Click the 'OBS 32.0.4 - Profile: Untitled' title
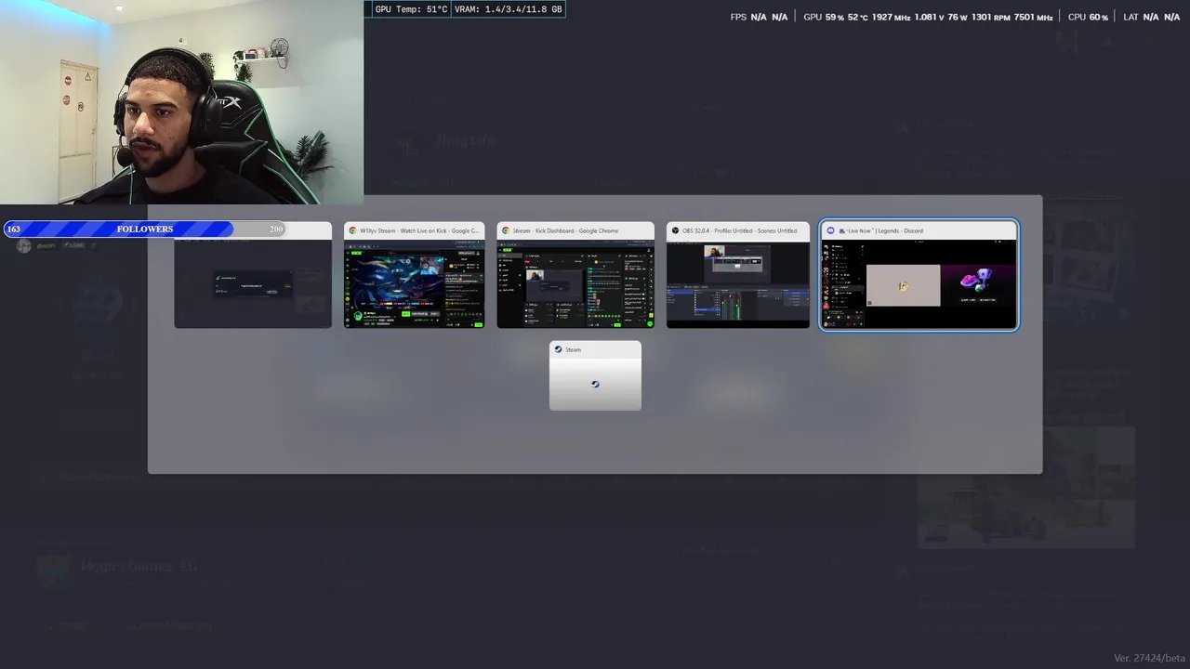Screen dimensions: 1190x669 (x=740, y=230)
